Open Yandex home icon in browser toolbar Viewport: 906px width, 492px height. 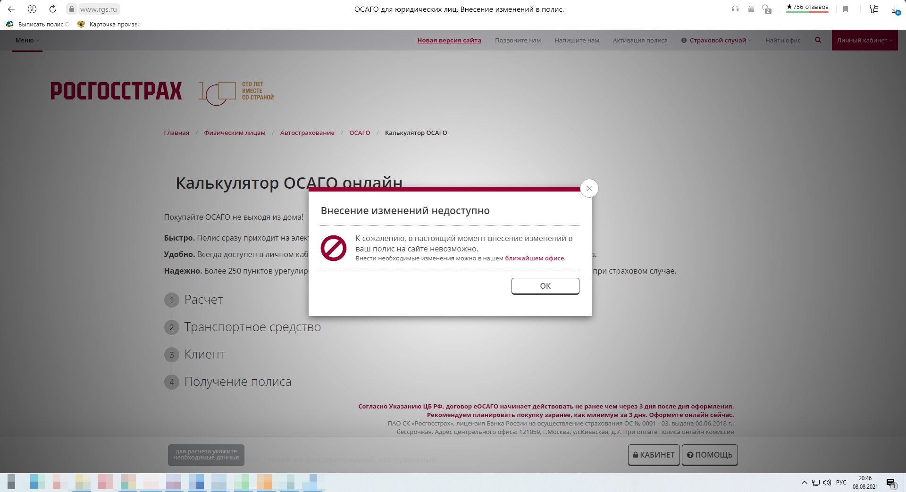click(32, 9)
